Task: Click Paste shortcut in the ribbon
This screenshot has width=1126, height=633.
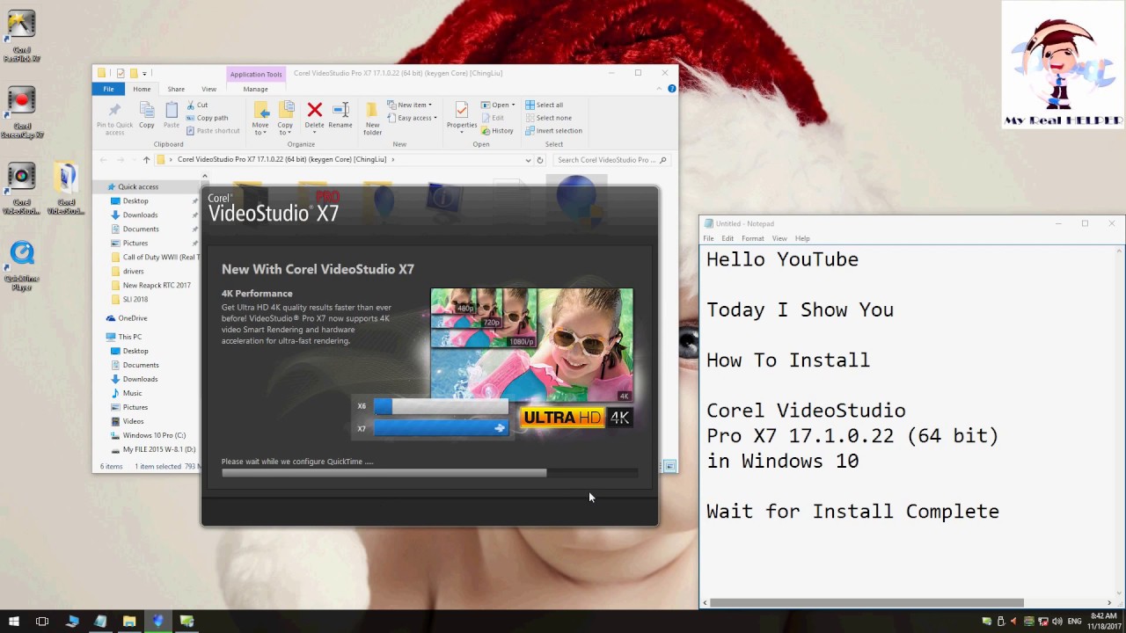Action: pyautogui.click(x=212, y=130)
